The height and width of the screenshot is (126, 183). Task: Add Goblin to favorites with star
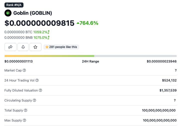(x=35, y=47)
